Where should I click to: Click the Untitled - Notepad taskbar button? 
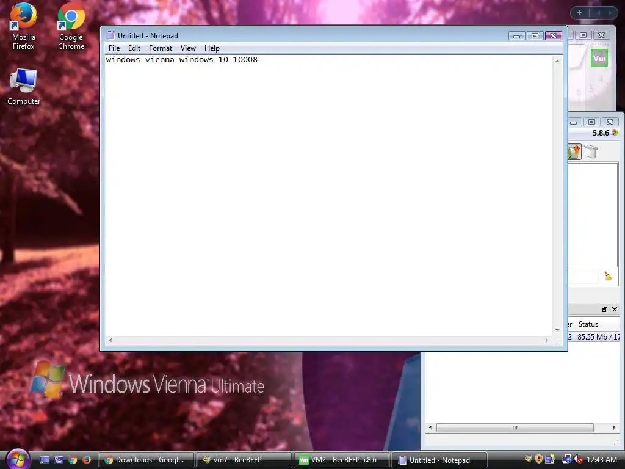click(x=439, y=460)
